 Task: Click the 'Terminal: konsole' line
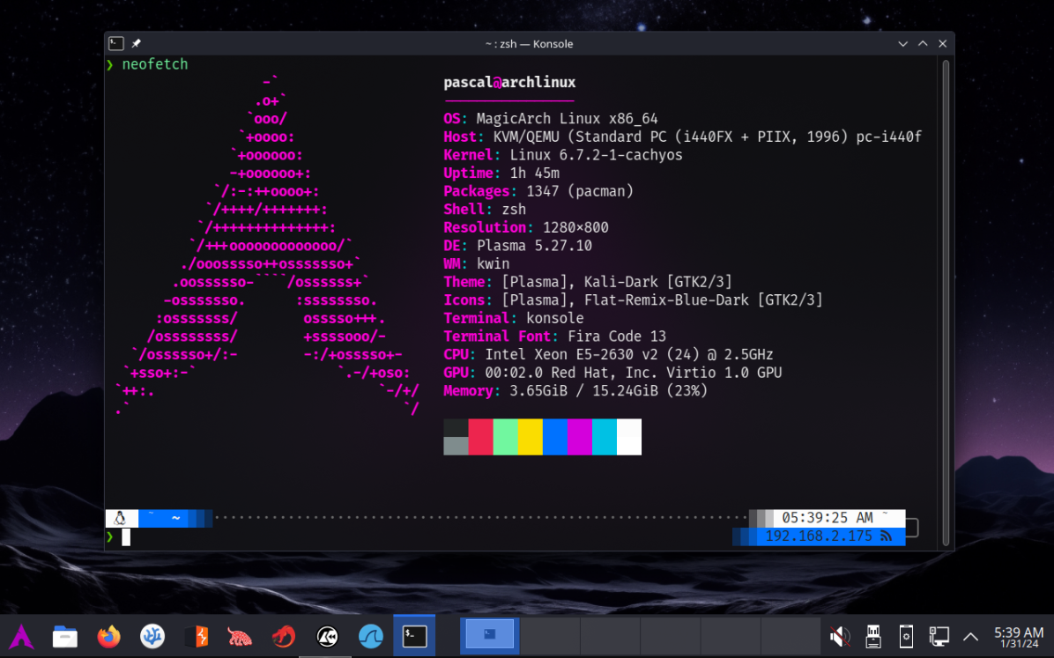coord(514,319)
